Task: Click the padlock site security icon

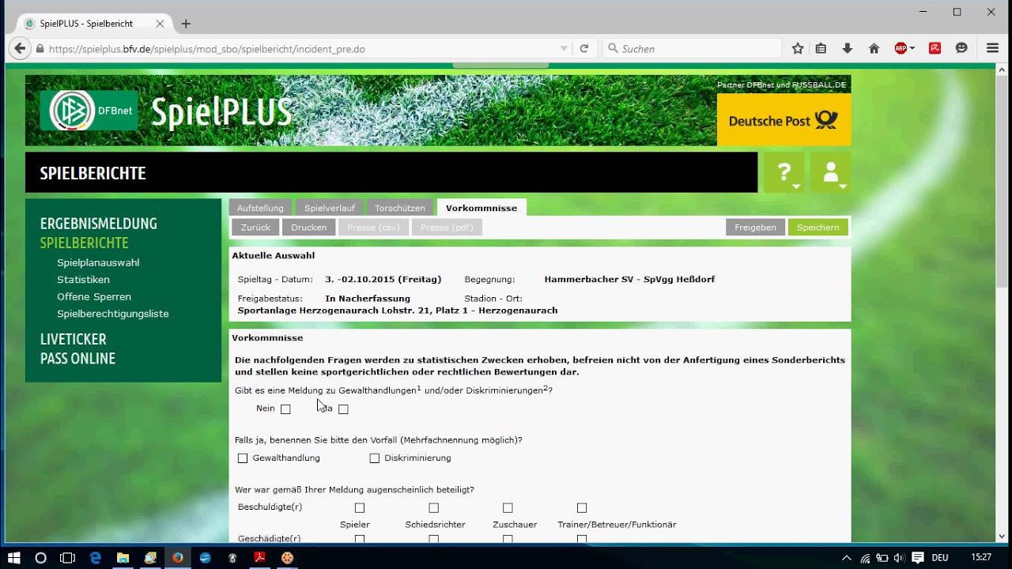Action: [x=40, y=49]
